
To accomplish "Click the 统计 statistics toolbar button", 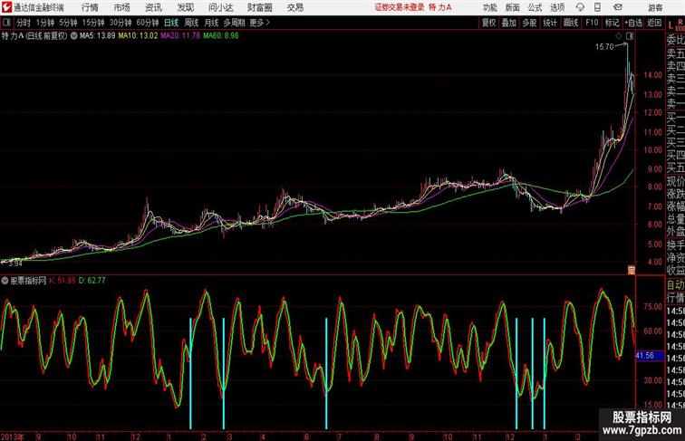I will [x=550, y=23].
